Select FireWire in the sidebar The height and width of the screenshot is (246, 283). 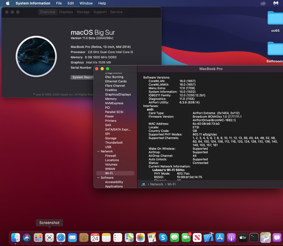coord(111,90)
